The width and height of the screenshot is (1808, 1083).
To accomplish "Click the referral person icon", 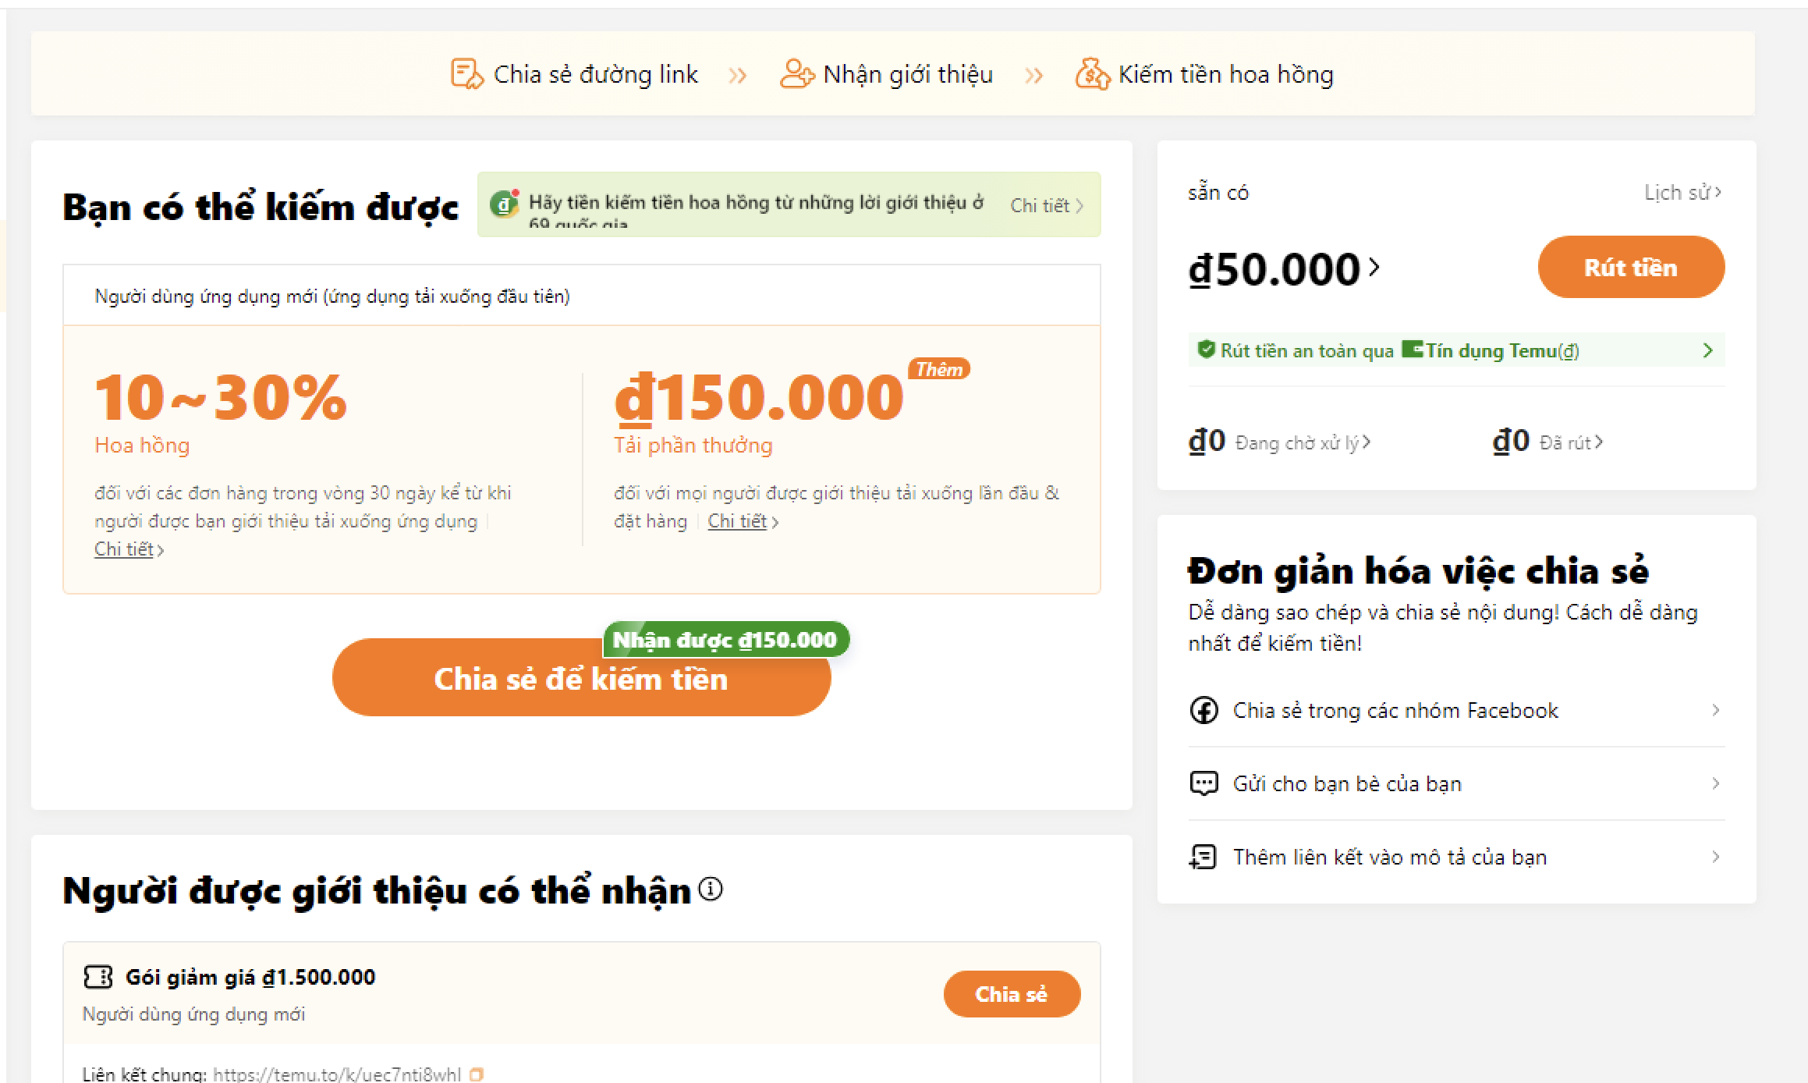I will pyautogui.click(x=797, y=74).
